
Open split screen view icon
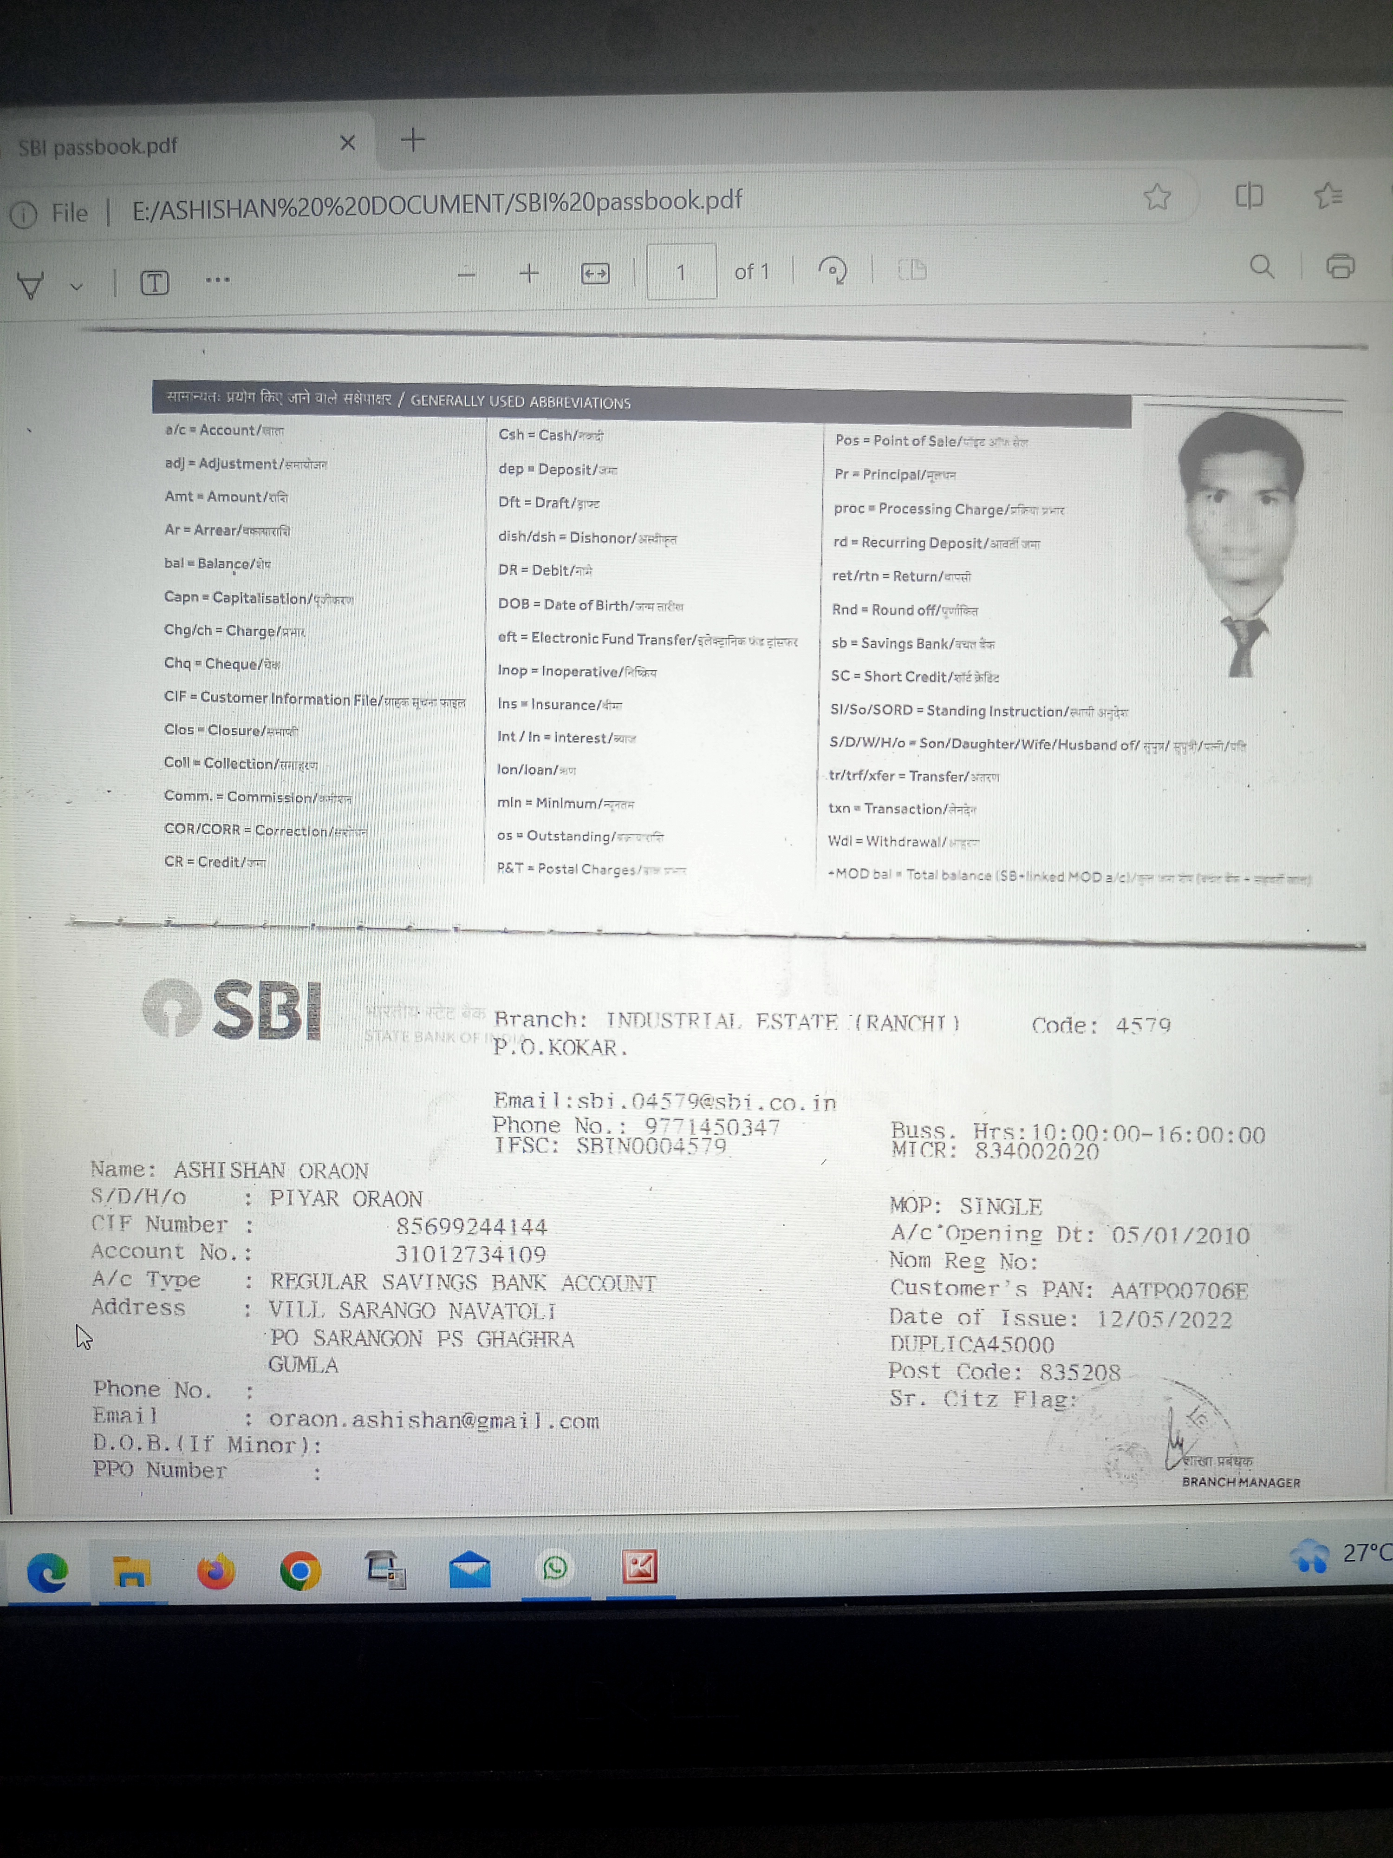pos(1249,196)
